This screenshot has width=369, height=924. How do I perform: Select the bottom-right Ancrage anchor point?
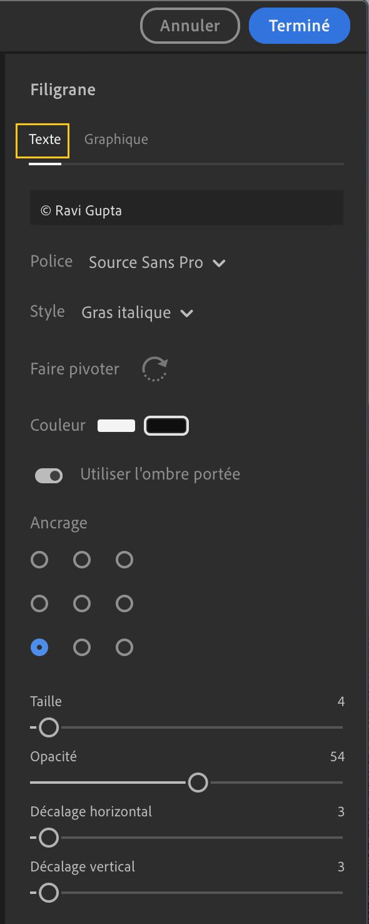click(124, 647)
